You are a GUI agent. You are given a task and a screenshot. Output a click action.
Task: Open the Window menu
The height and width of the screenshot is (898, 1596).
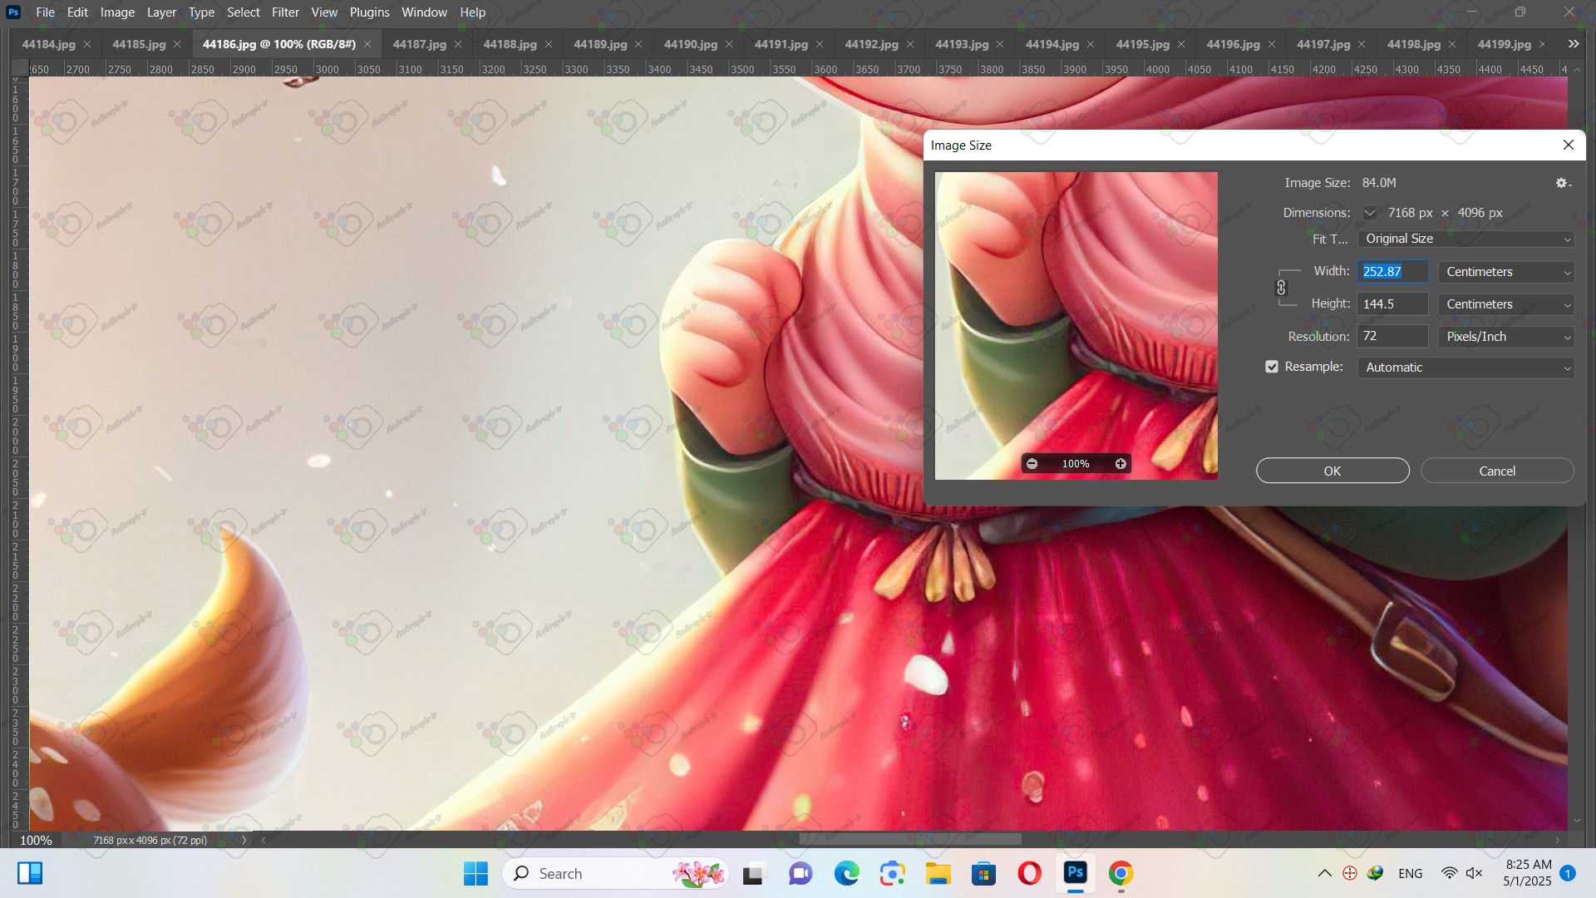pos(424,12)
